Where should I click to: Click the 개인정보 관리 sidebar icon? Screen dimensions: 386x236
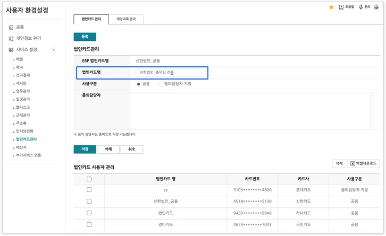coord(11,38)
